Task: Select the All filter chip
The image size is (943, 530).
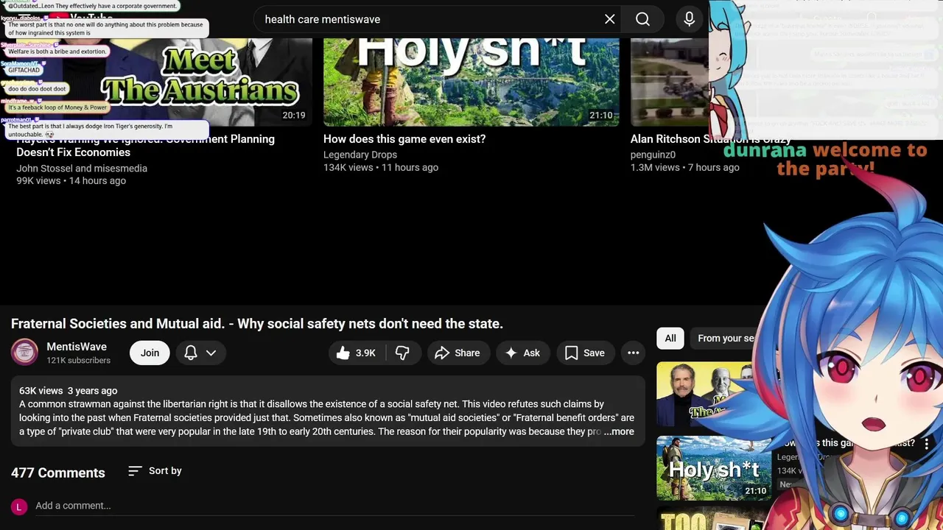Action: (x=670, y=339)
